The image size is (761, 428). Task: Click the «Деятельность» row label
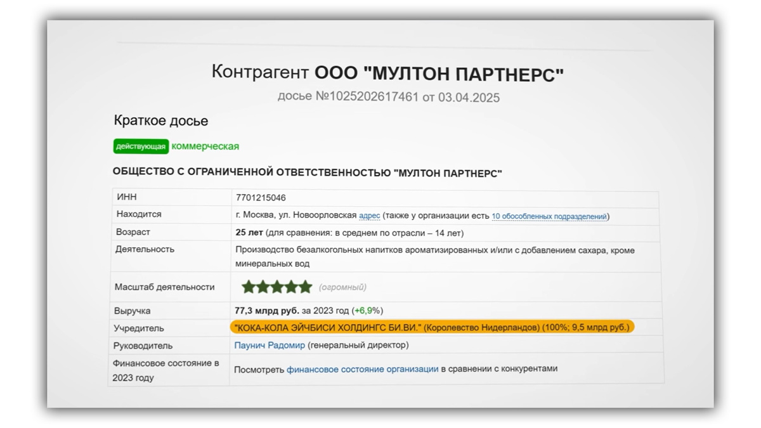[x=145, y=249]
